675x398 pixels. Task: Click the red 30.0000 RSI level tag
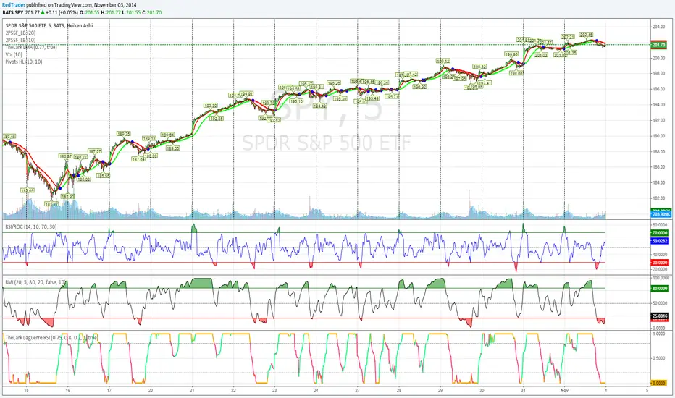[x=660, y=263]
